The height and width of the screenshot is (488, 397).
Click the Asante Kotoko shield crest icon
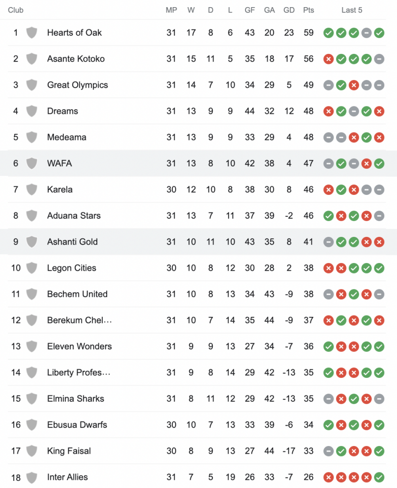(32, 59)
